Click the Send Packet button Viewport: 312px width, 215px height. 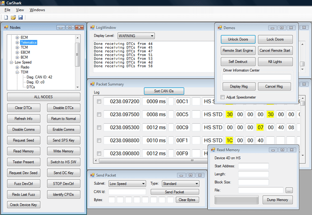[175, 192]
